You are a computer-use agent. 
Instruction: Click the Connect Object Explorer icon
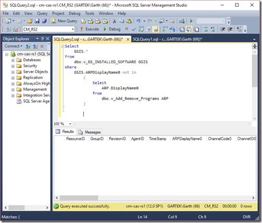(28, 46)
